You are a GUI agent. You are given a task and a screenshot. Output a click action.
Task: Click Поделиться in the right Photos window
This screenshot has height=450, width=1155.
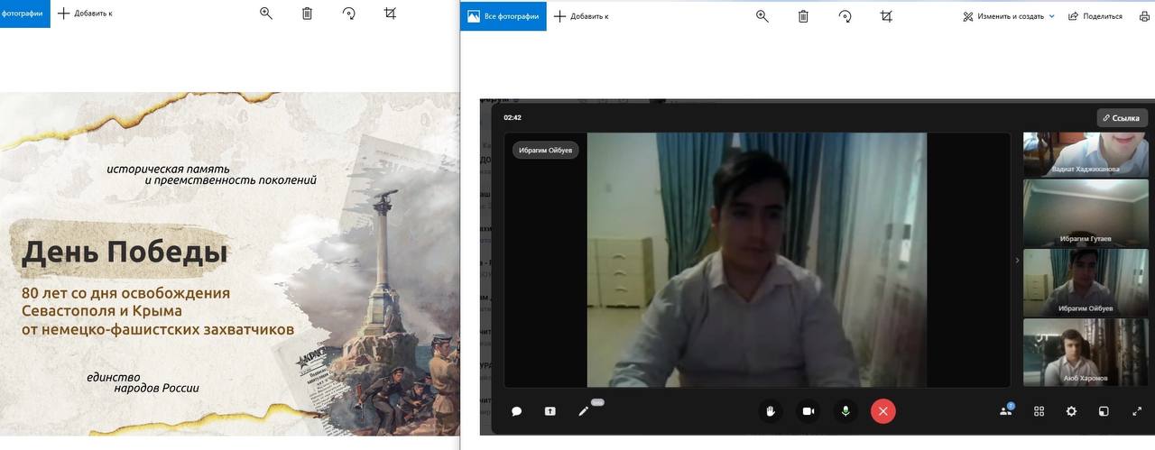(1095, 16)
